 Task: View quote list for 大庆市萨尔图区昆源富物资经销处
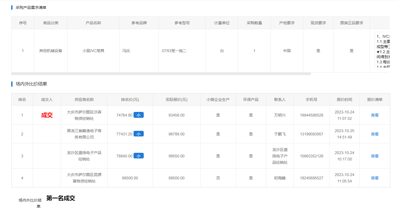click(x=375, y=178)
